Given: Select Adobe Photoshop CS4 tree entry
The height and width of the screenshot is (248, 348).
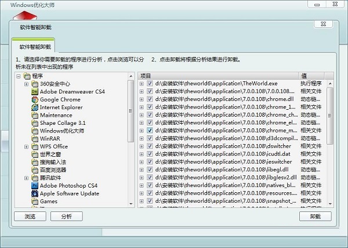Looking at the screenshot, I should click(x=68, y=186).
